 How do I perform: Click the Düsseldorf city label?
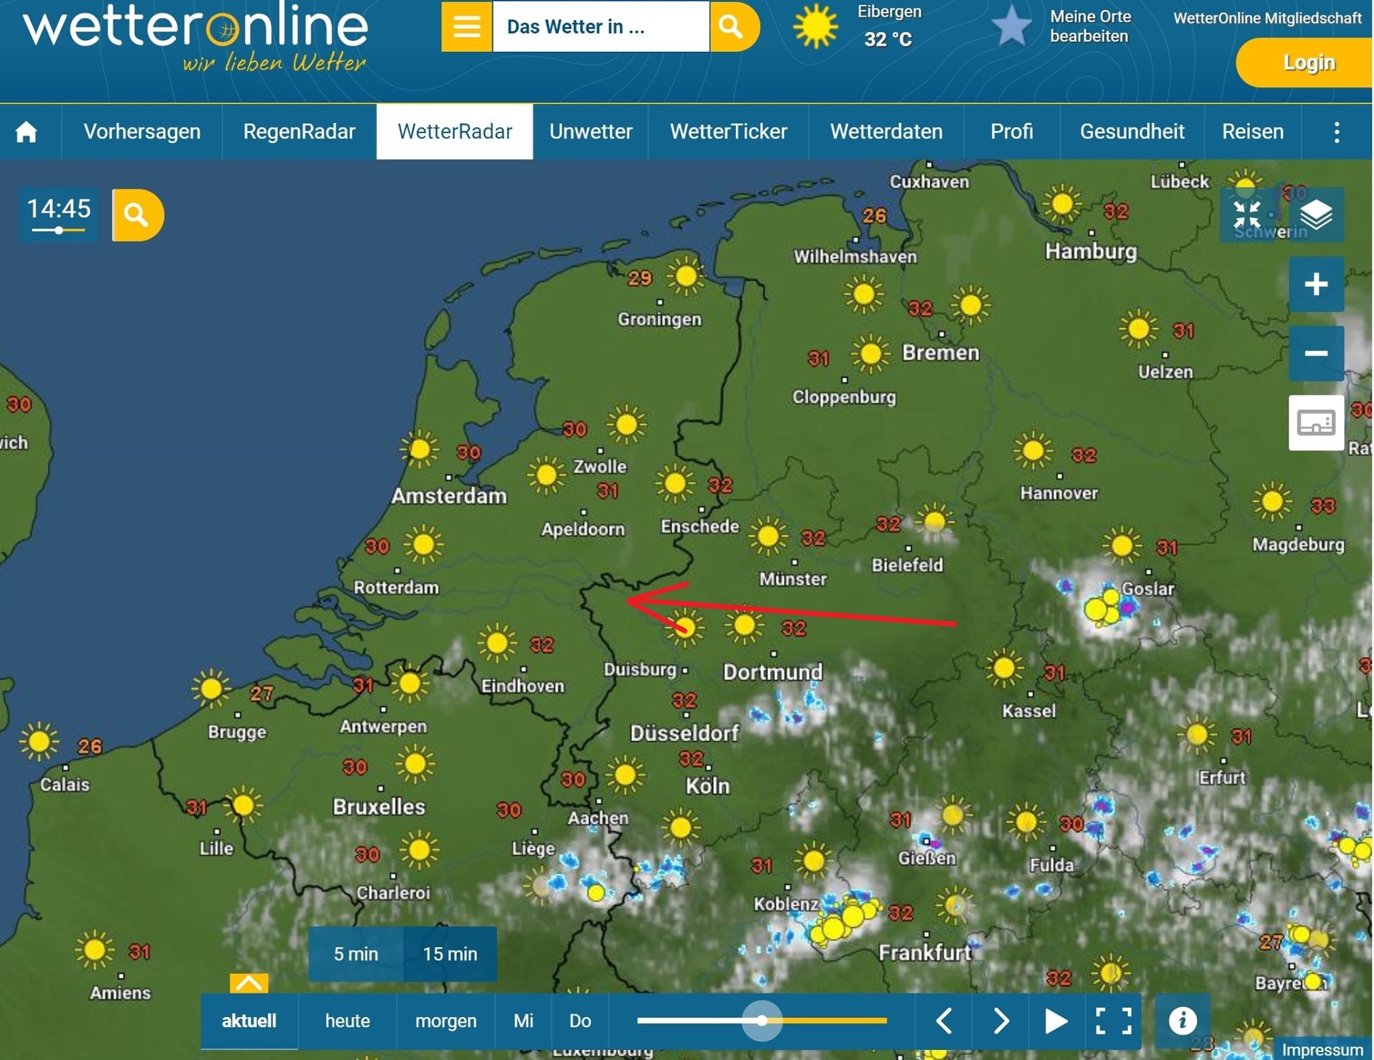coord(684,732)
